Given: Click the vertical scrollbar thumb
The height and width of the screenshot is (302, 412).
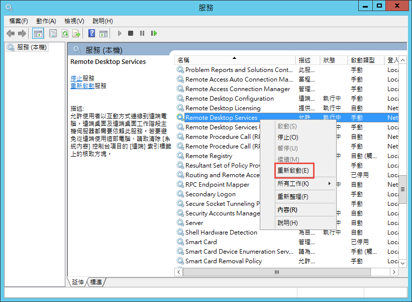Looking at the screenshot, I should (402, 189).
